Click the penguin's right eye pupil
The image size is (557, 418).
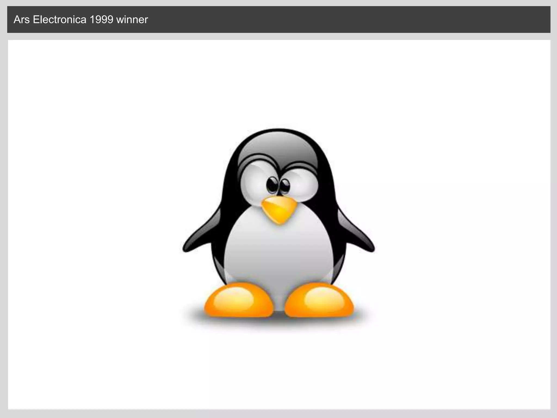point(285,186)
